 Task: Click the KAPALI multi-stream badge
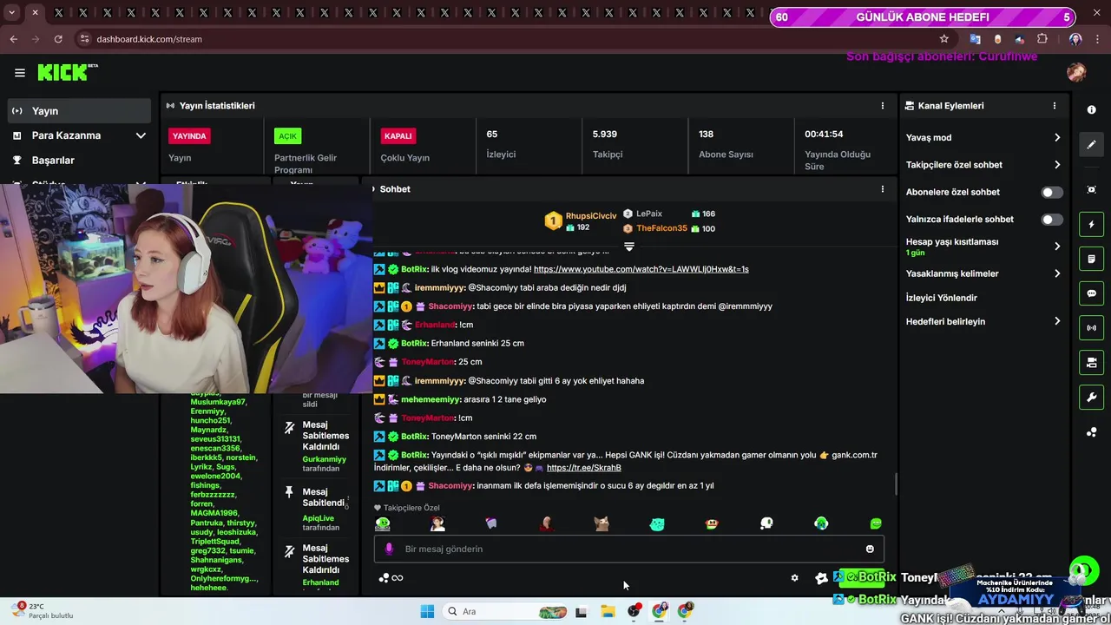(x=398, y=136)
